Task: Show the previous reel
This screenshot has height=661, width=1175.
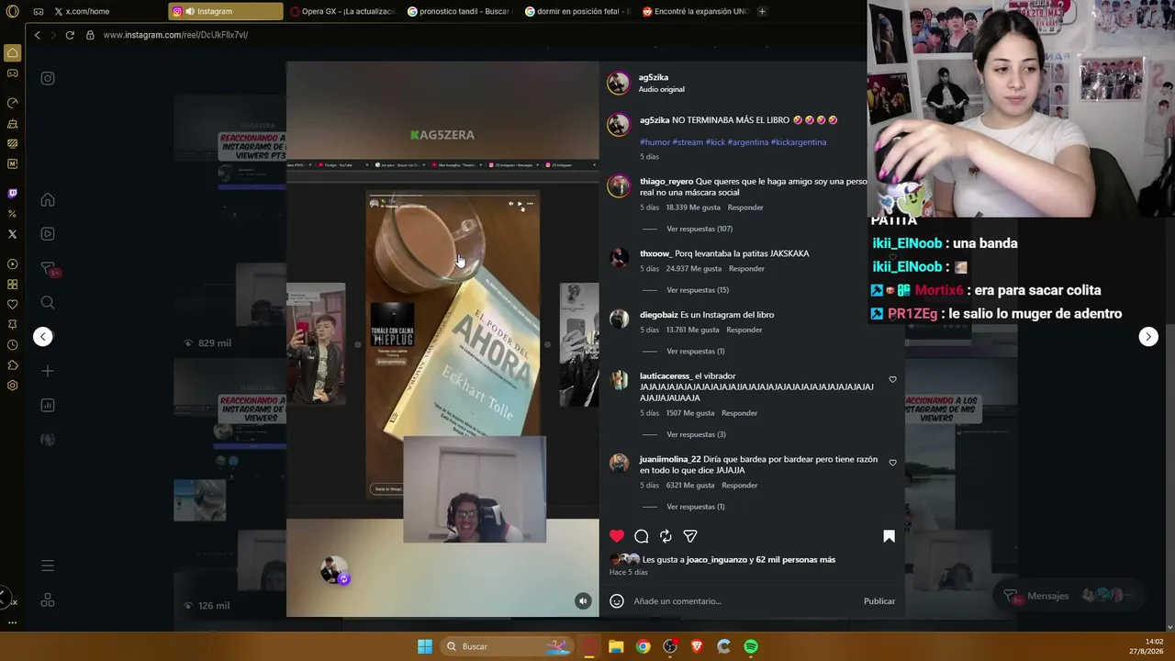Action: tap(43, 337)
